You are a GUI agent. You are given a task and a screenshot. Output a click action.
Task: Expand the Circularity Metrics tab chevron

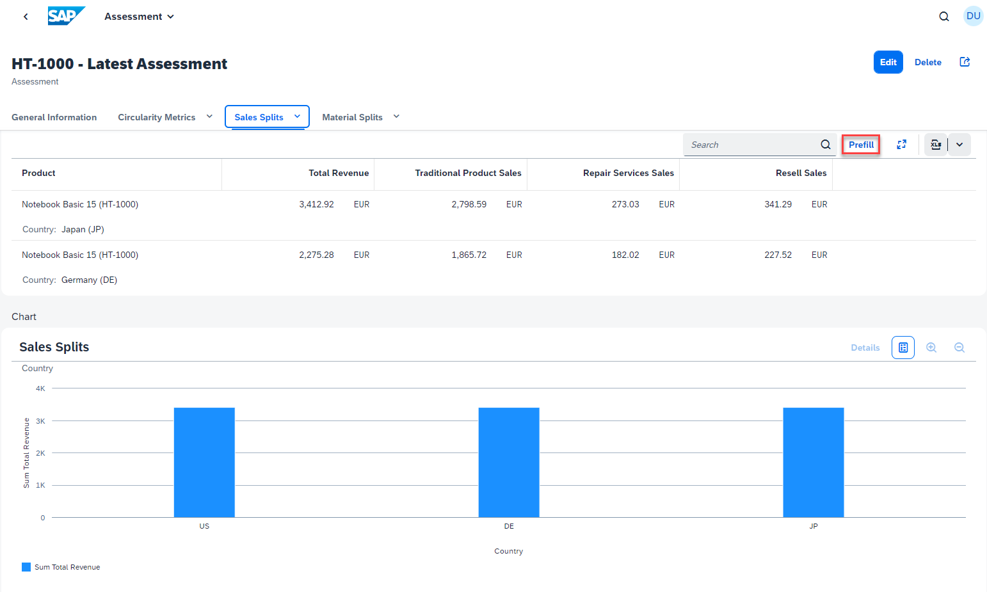[x=209, y=116]
